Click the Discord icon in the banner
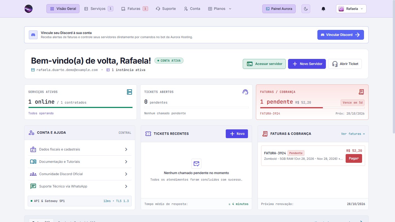 (33, 35)
